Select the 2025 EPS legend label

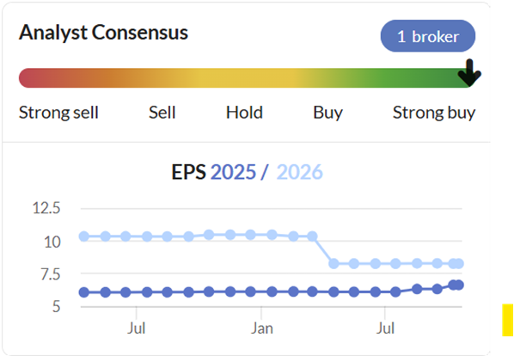coord(233,172)
